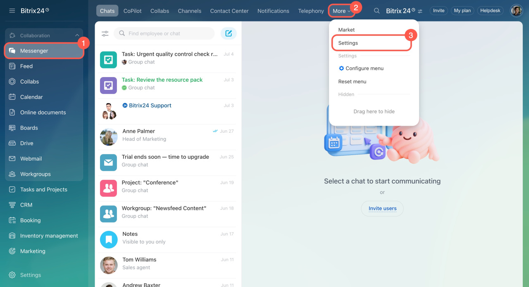
Task: Expand the More dropdown in the top menu
Action: pyautogui.click(x=342, y=11)
